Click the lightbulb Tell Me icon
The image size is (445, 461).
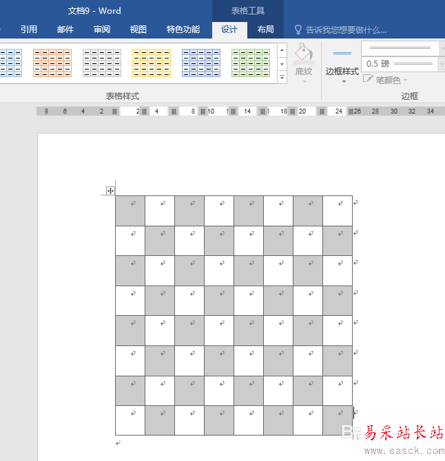point(298,30)
